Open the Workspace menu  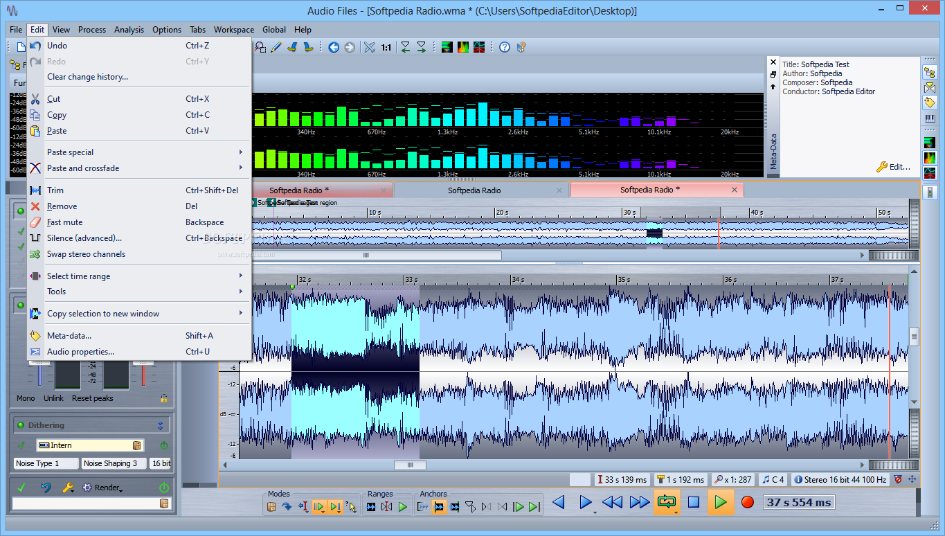tap(234, 30)
